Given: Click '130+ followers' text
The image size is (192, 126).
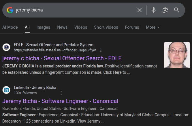Looking at the screenshot, I should click(x=25, y=93).
